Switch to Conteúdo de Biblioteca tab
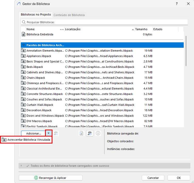194x183 pixels. click(x=69, y=15)
